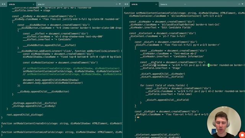The width and height of the screenshot is (245, 138).
Task: Click function setModalContentCustomizeFields header in right pane
Action: (185, 13)
